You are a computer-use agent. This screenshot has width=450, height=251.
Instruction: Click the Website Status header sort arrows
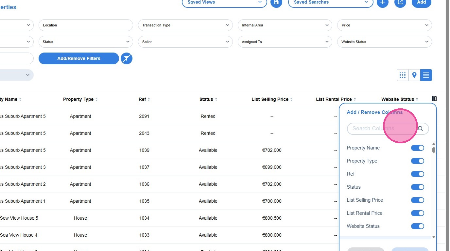pos(417,99)
